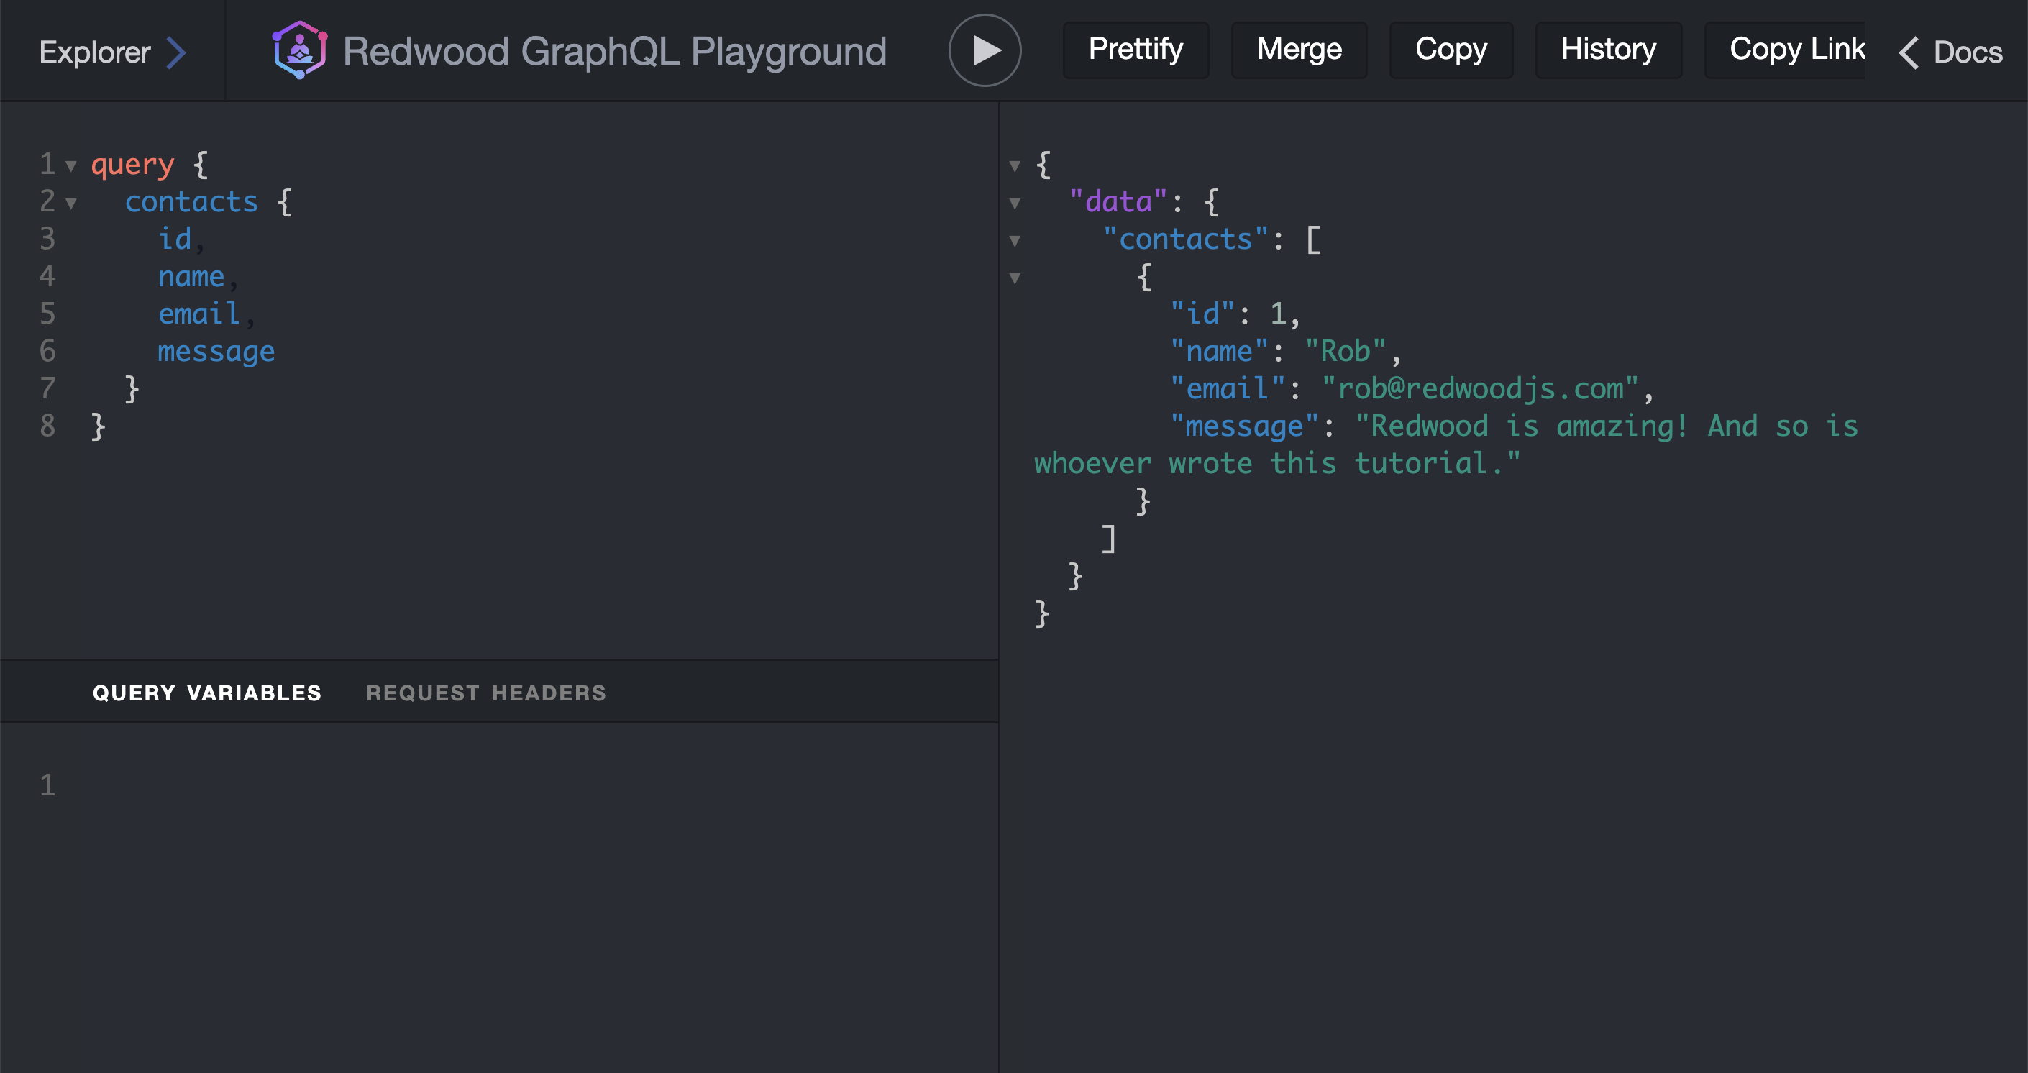Click the "message" key in the response
Image resolution: width=2028 pixels, height=1073 pixels.
tap(1244, 426)
